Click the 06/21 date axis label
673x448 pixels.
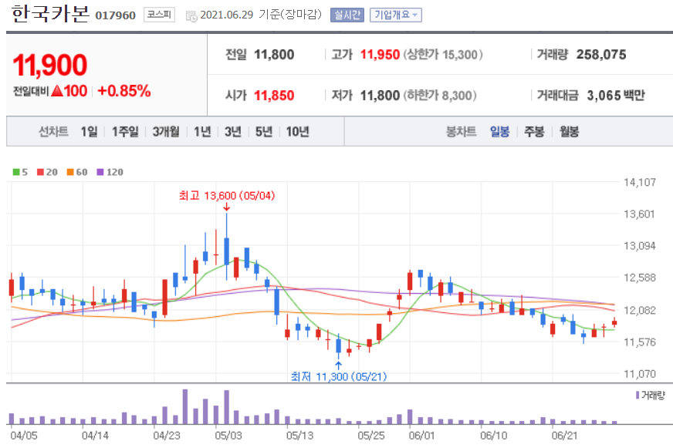565,436
